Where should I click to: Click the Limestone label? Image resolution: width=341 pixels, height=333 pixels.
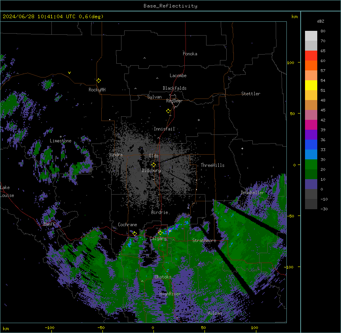pyautogui.click(x=61, y=141)
